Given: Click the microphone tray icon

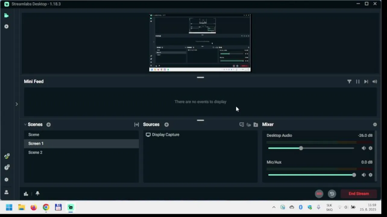Looking at the screenshot, I should pos(318,207).
